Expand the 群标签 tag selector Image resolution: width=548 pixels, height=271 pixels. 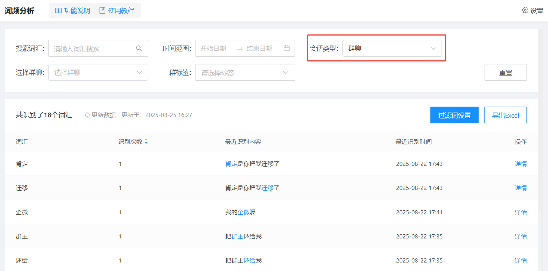click(245, 73)
